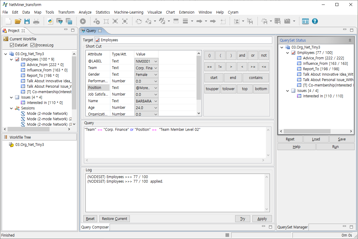Click the Save button in QuerySet Manager
This screenshot has height=239, width=358.
(x=342, y=139)
